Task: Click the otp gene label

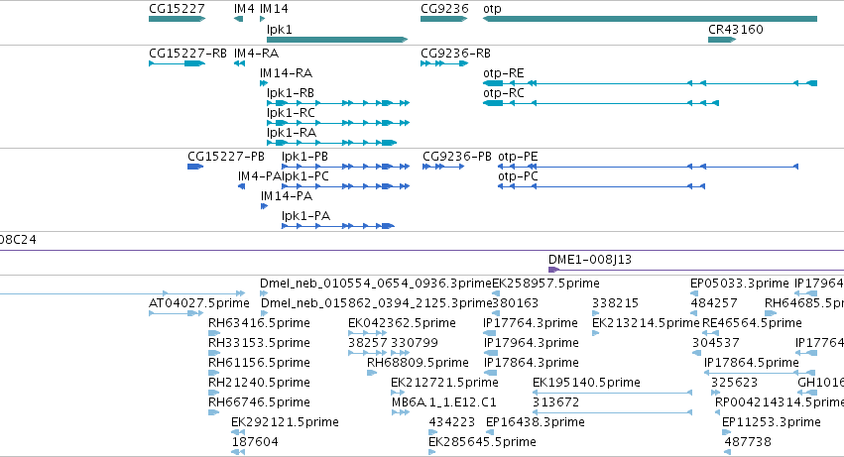Action: (x=492, y=9)
